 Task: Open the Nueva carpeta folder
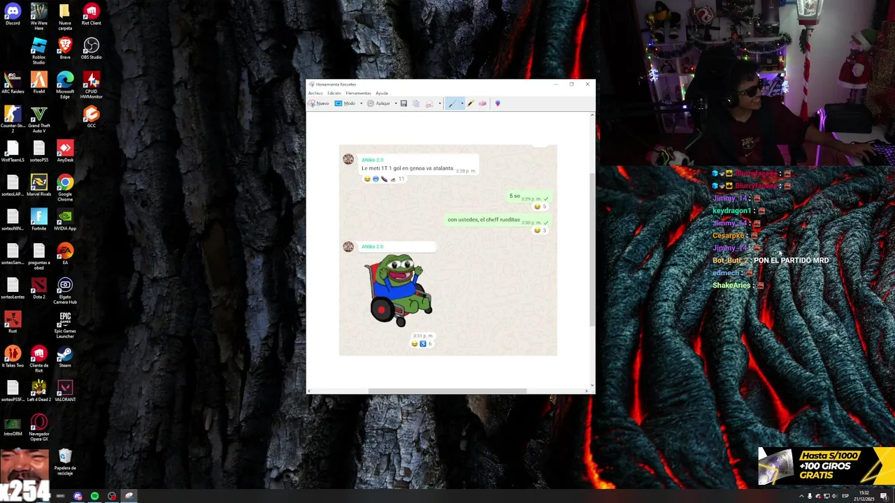tap(65, 17)
